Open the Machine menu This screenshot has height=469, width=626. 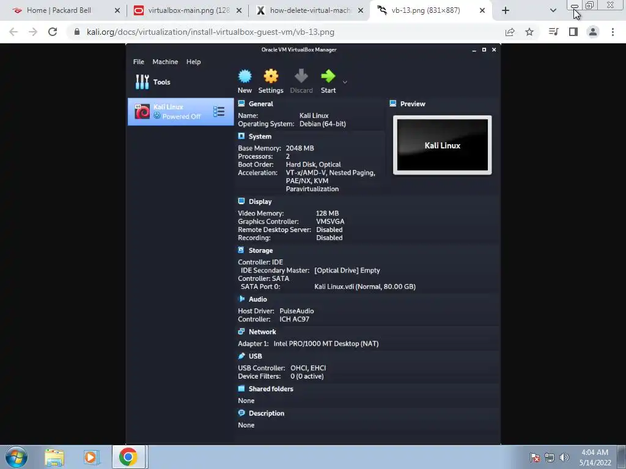(165, 62)
